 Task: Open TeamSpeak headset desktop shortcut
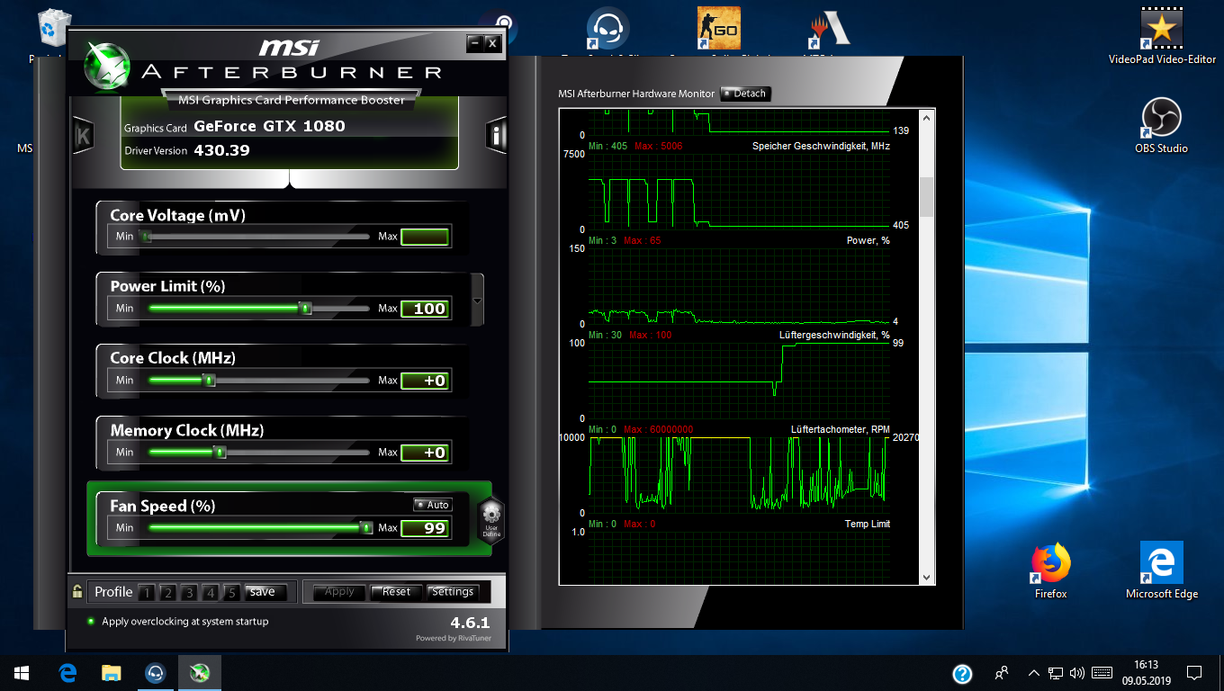[607, 29]
